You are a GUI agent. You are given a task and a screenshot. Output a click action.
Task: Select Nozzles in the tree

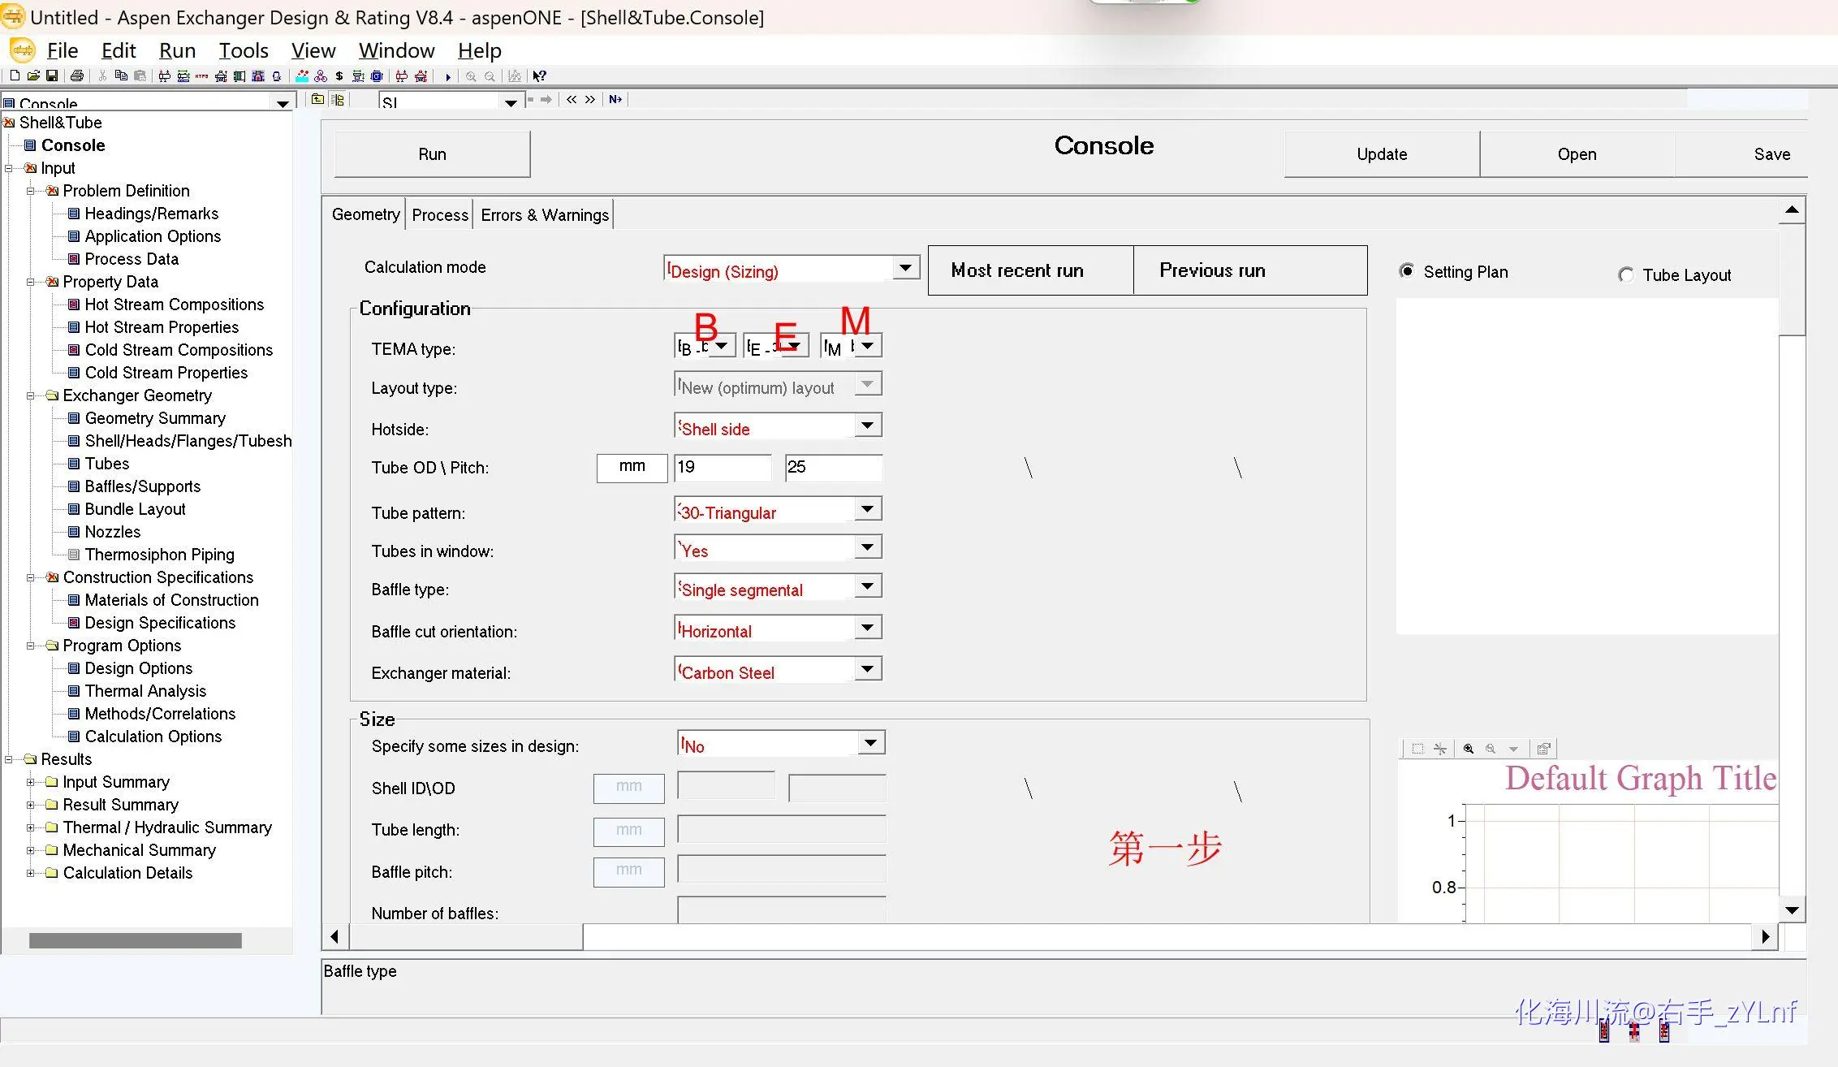(113, 532)
